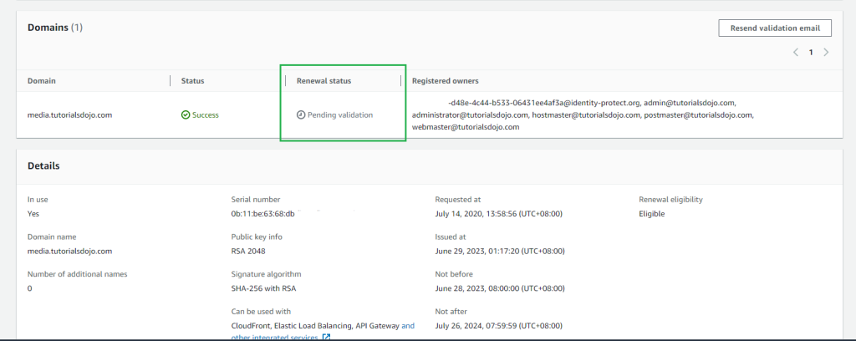Click the Pending validation clock icon
856x341 pixels.
[301, 115]
